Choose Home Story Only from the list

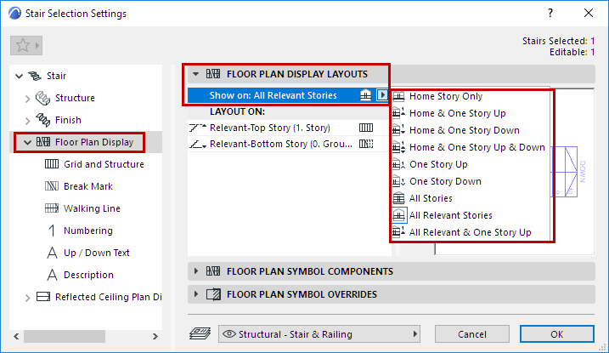[445, 96]
